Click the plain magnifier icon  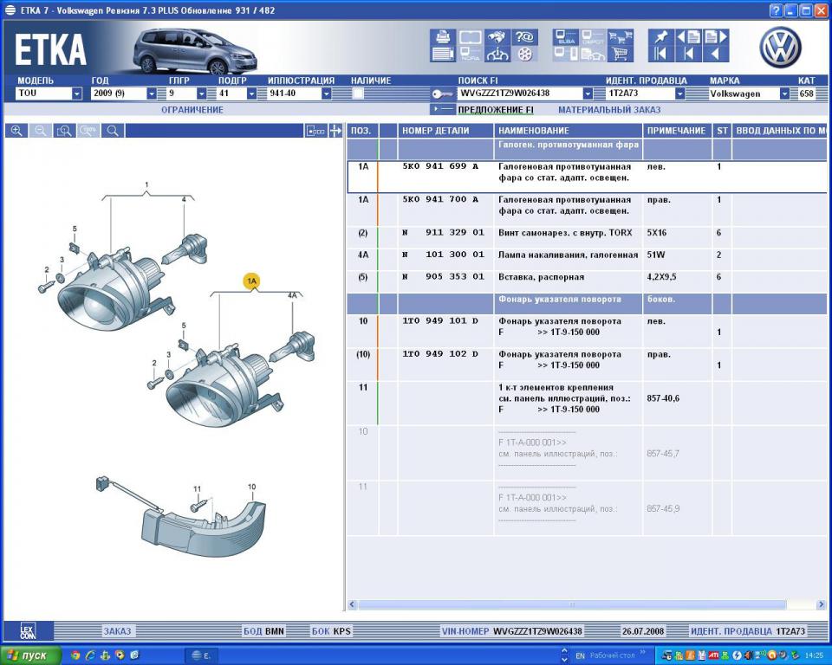click(x=113, y=131)
